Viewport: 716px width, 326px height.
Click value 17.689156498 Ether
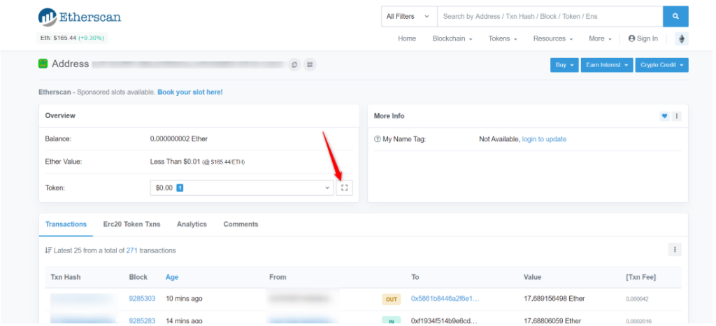click(554, 299)
